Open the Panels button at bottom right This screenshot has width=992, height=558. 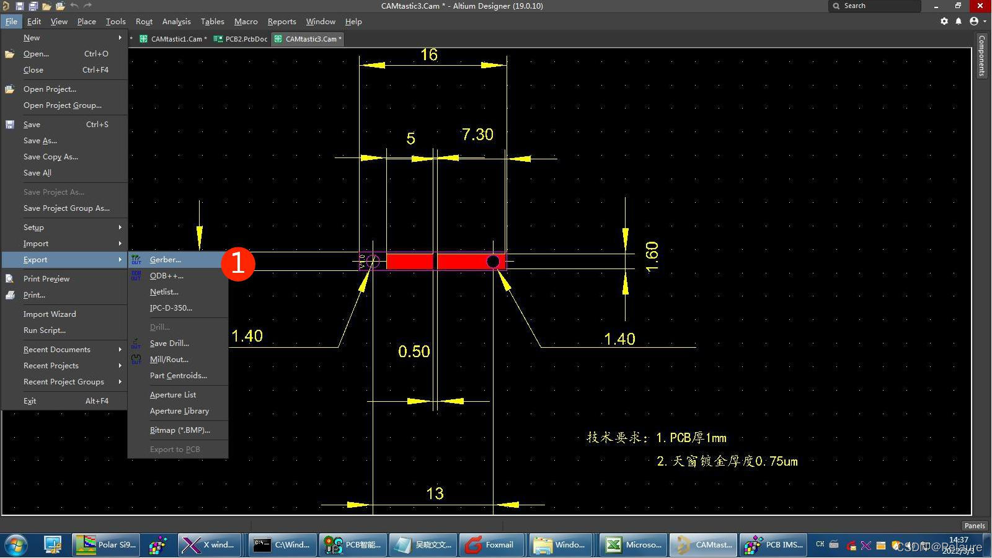pyautogui.click(x=975, y=526)
